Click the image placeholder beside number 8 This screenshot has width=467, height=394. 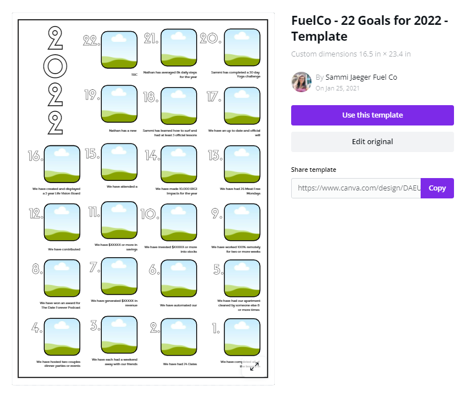point(62,278)
